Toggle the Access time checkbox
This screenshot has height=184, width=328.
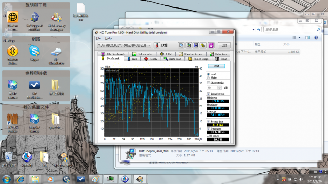click(x=208, y=121)
